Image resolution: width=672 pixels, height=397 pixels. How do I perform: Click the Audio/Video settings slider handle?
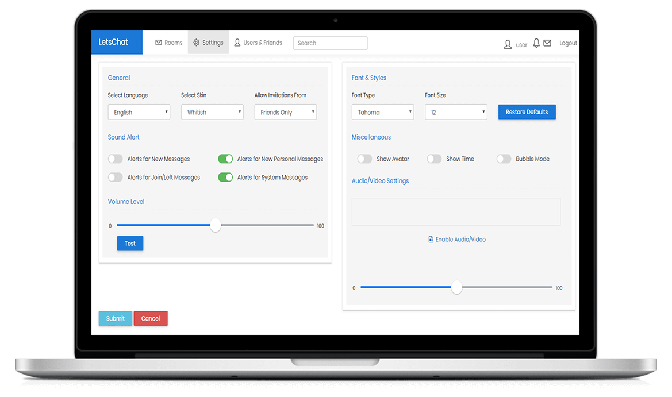(457, 287)
